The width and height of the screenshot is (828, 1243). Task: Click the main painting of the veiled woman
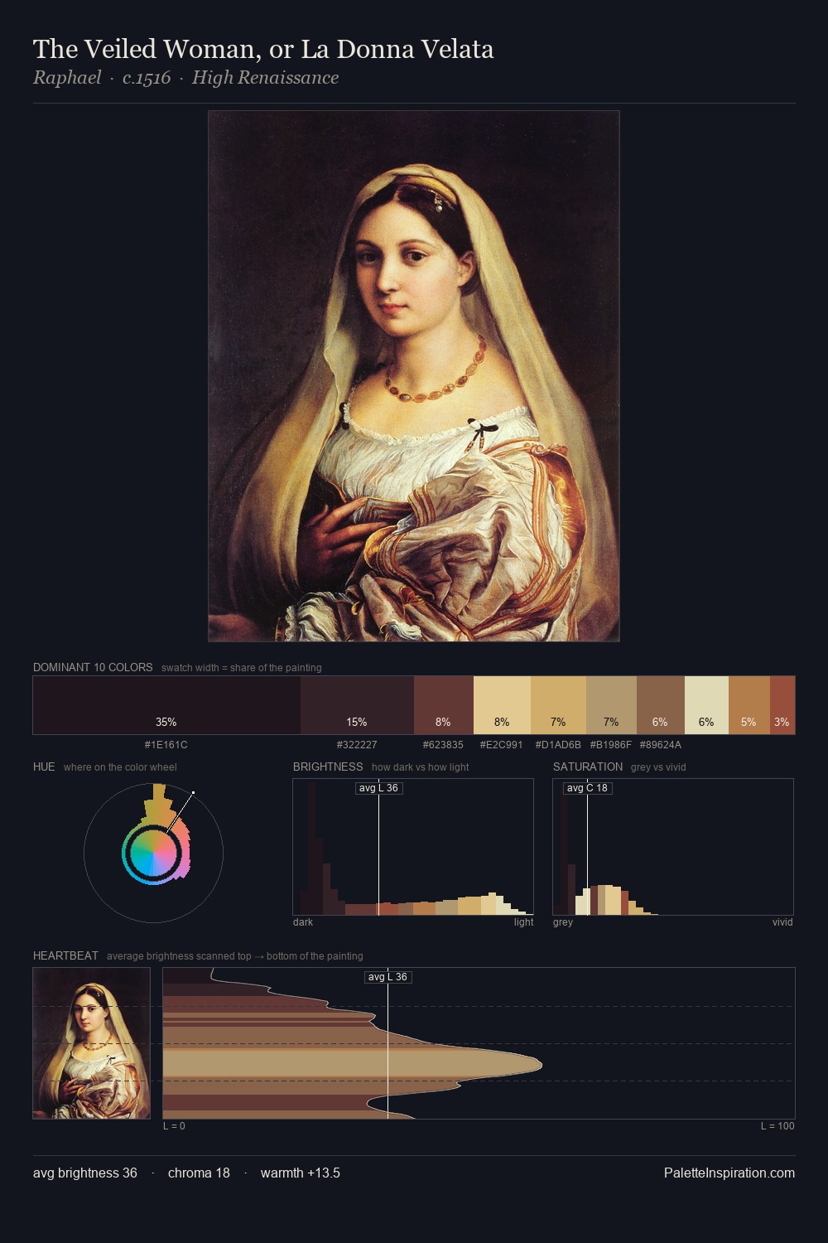(x=414, y=376)
